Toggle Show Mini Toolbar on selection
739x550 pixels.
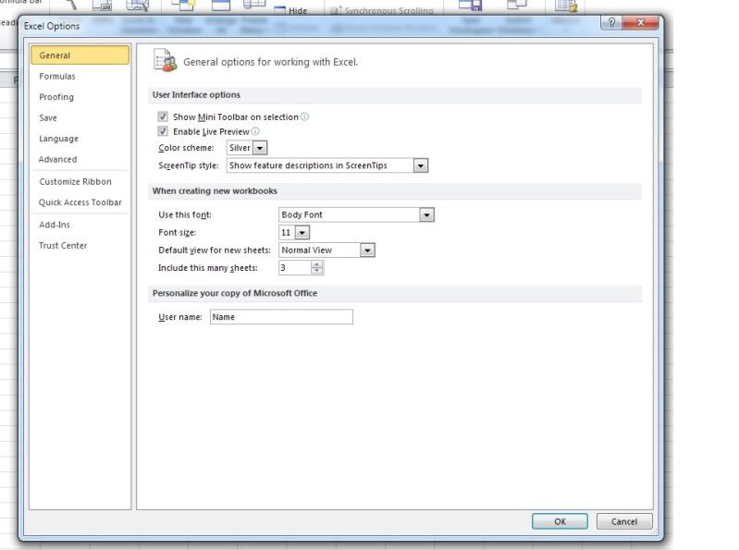[x=163, y=116]
